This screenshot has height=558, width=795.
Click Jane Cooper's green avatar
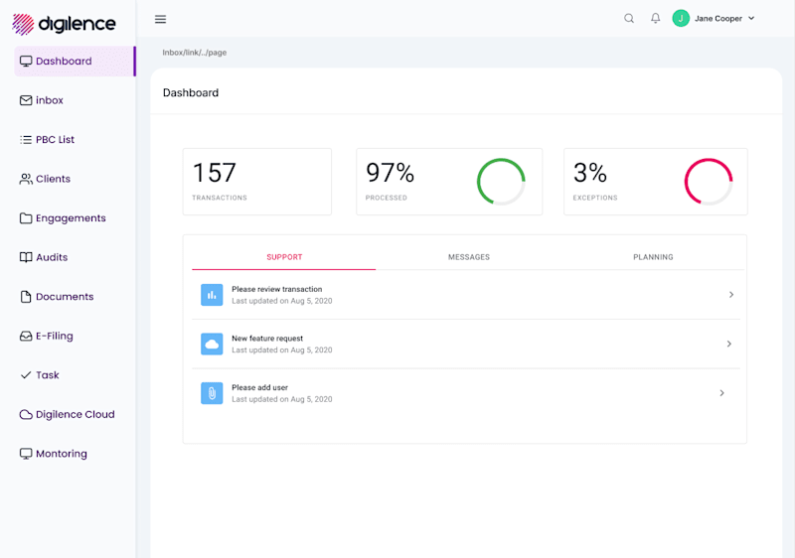point(681,18)
